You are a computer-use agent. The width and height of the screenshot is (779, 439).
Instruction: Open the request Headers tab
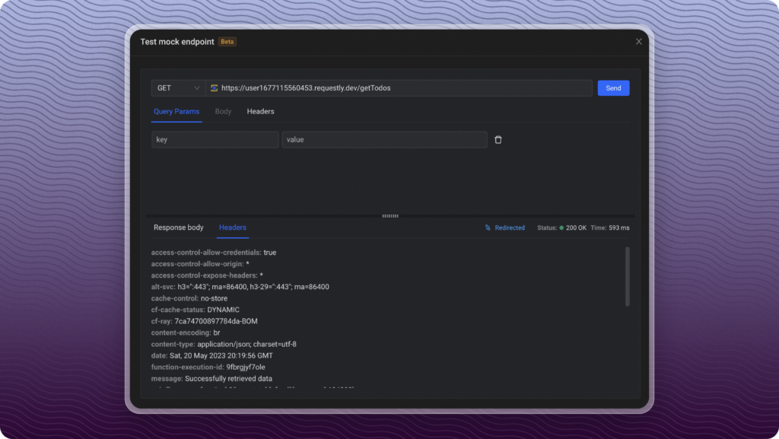point(260,112)
